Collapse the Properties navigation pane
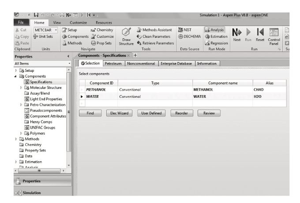300x203 pixels. [68, 56]
